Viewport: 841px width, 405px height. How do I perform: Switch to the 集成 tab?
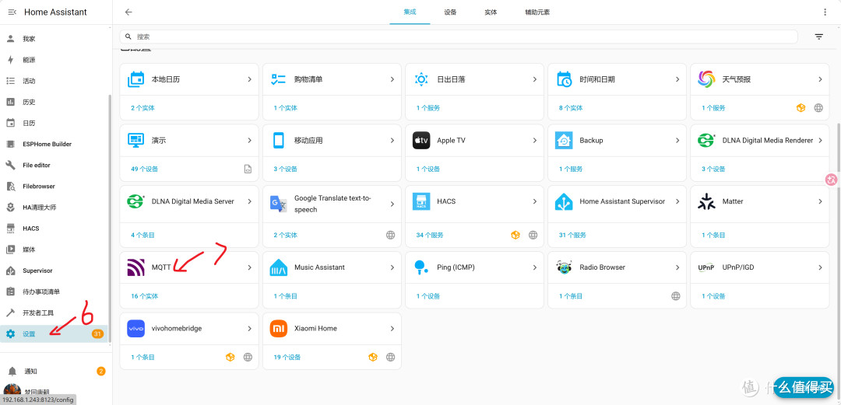pyautogui.click(x=410, y=12)
